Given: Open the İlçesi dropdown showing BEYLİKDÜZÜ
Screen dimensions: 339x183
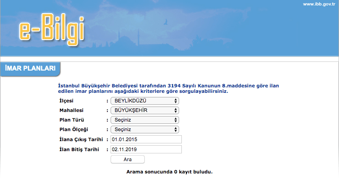Looking at the screenshot, I should (145, 101).
